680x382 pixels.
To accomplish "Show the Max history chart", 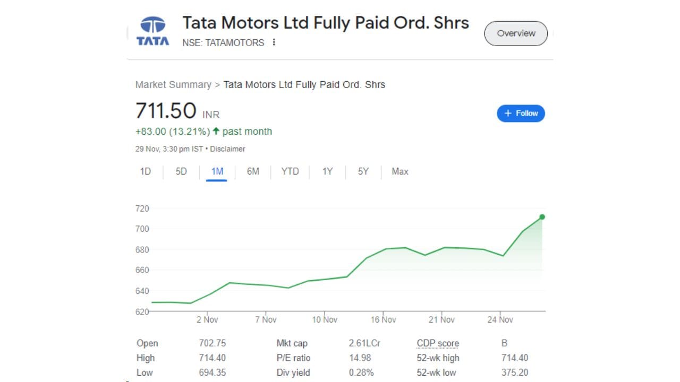I will pyautogui.click(x=400, y=171).
